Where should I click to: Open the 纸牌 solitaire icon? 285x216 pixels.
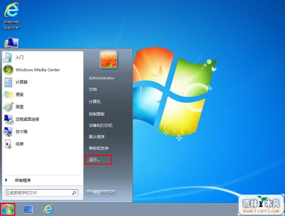coord(8,144)
